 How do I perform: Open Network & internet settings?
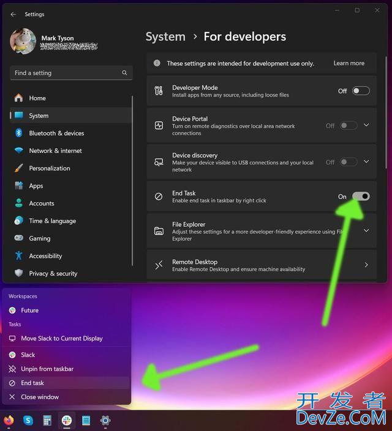tap(71, 150)
